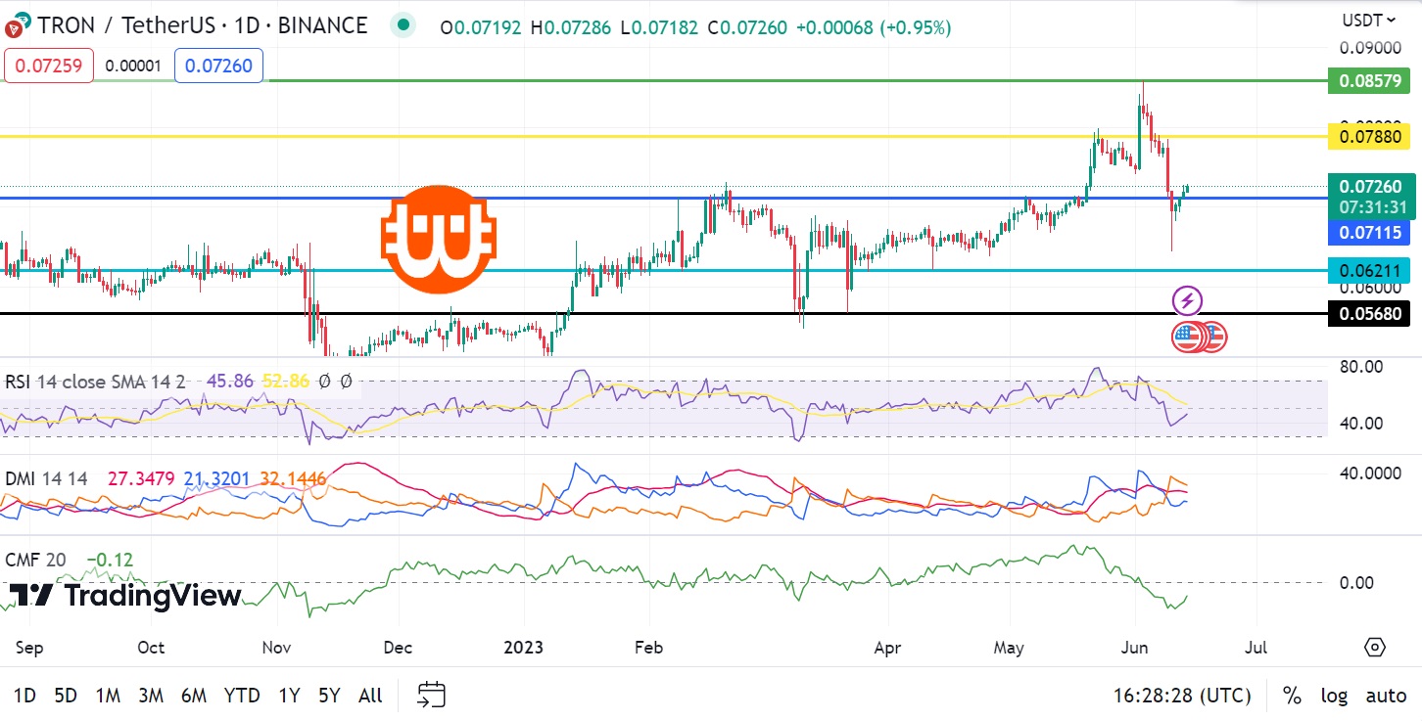Click the close value C0.07260
Image resolution: width=1422 pixels, height=721 pixels.
[747, 27]
